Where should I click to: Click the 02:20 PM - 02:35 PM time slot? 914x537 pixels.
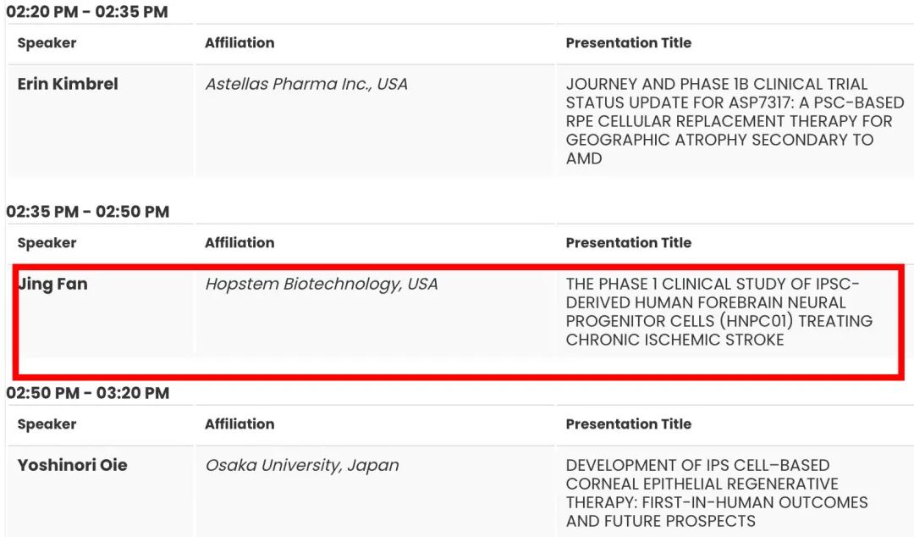(87, 12)
